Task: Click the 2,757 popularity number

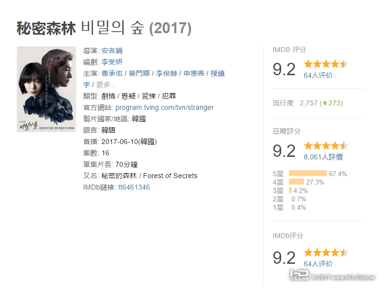Action: click(x=309, y=103)
